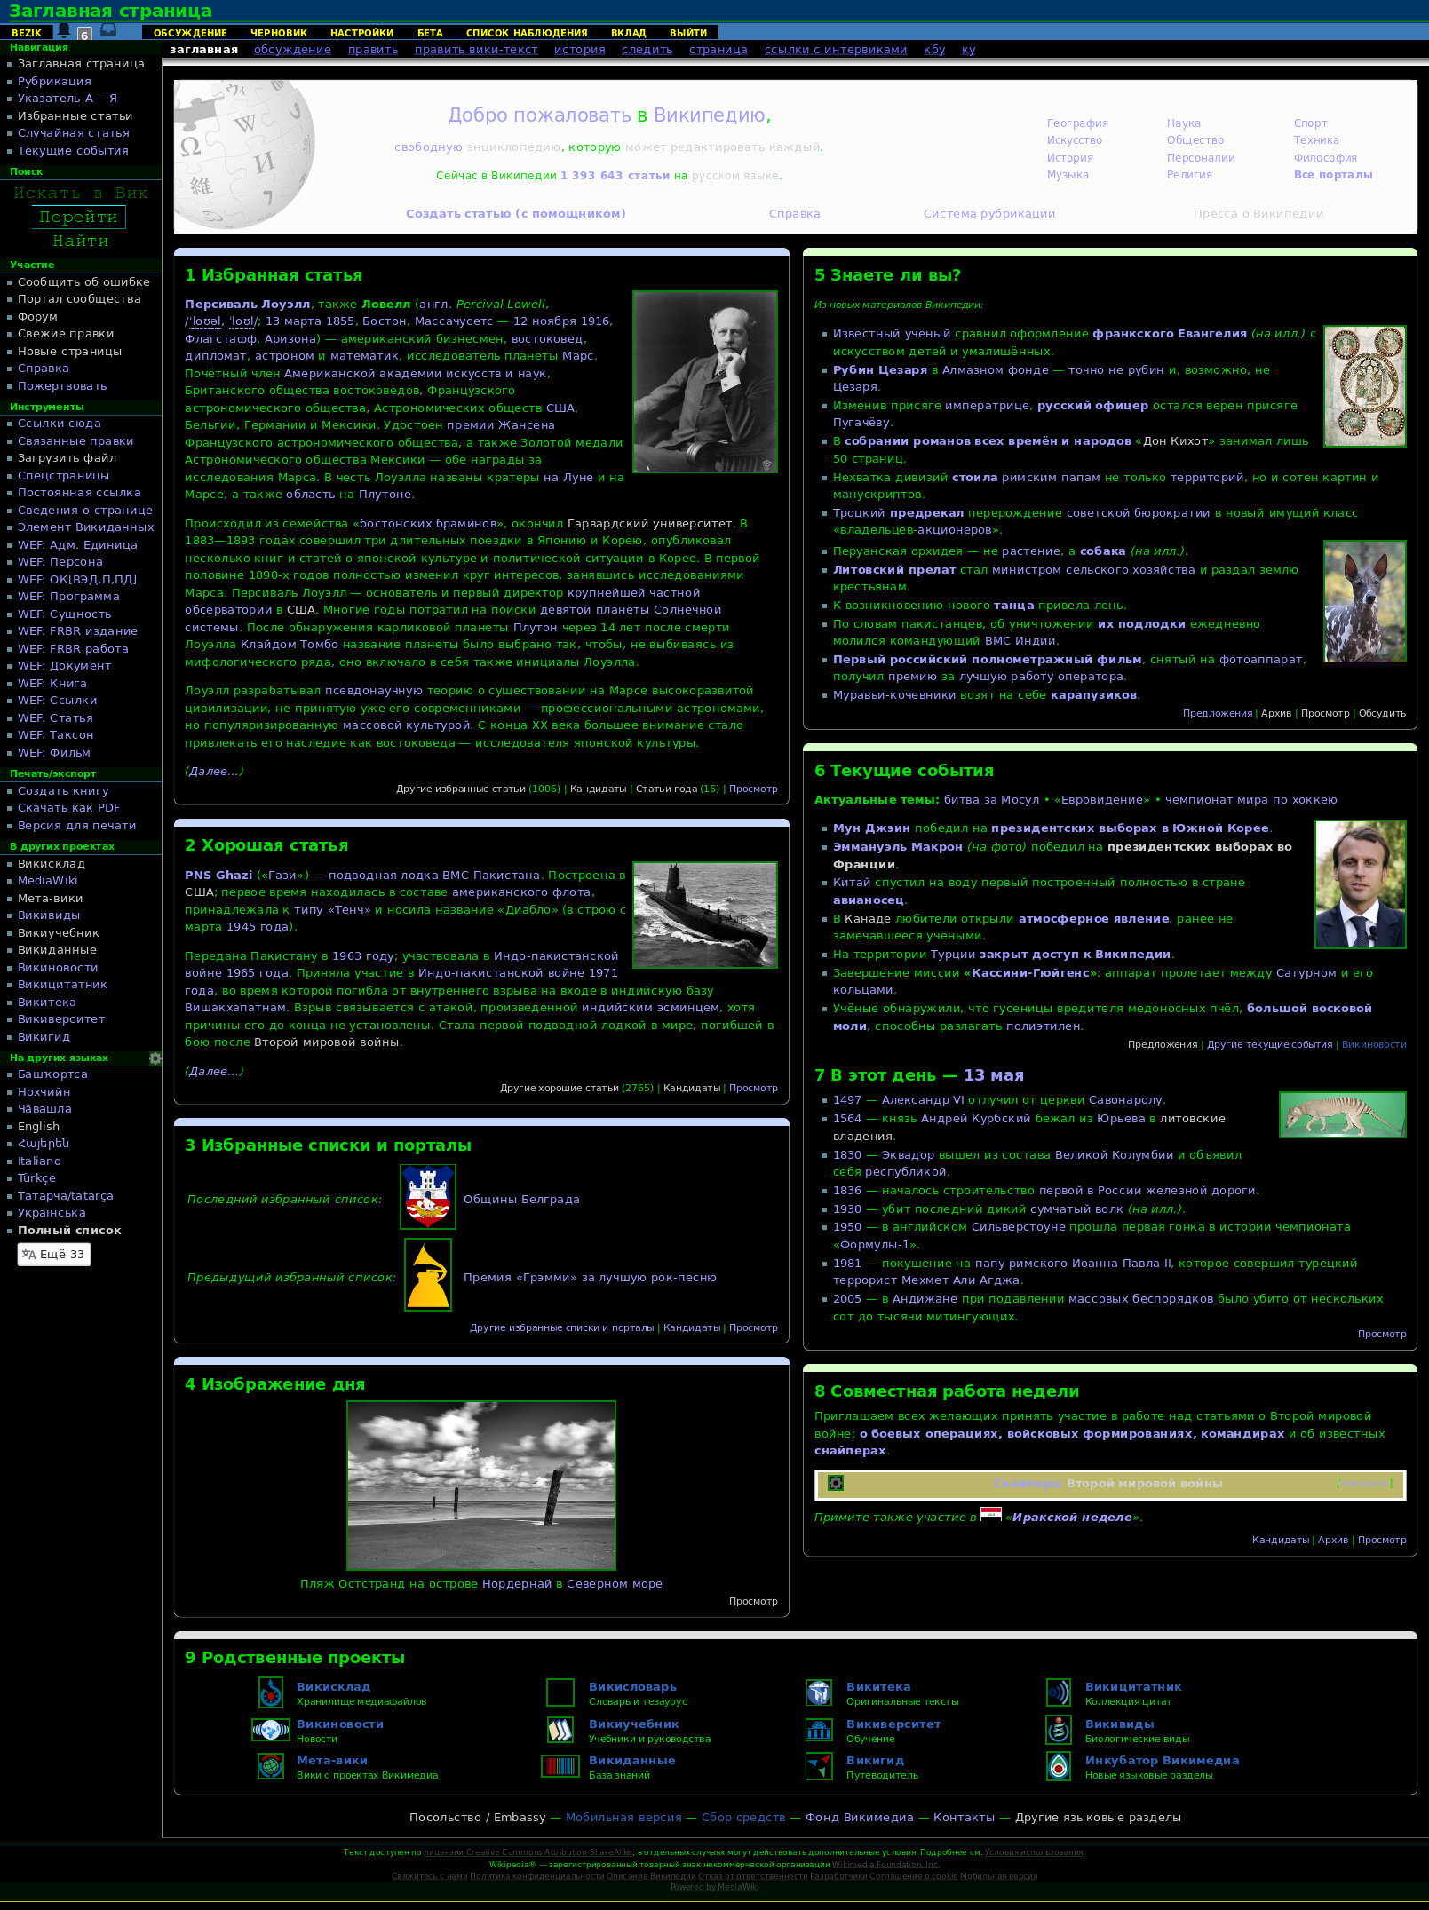
Task: Open Скачать как PDF link
Action: pos(68,808)
